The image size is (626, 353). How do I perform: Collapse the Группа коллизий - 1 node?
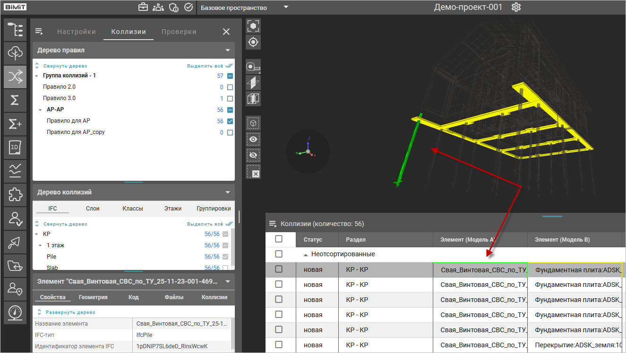(x=37, y=76)
